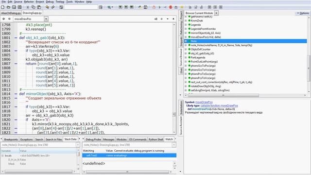
Task: Click the split editor icon in editor header
Action: coord(156,19)
